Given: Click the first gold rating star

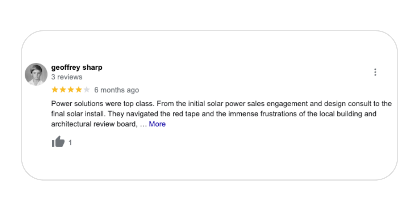Looking at the screenshot, I should coord(55,90).
